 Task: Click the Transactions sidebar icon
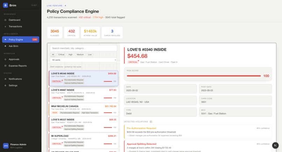5,26
